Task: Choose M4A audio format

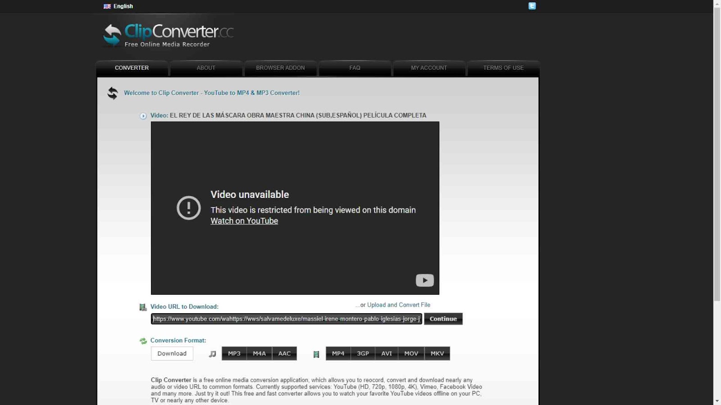Action: [x=260, y=354]
